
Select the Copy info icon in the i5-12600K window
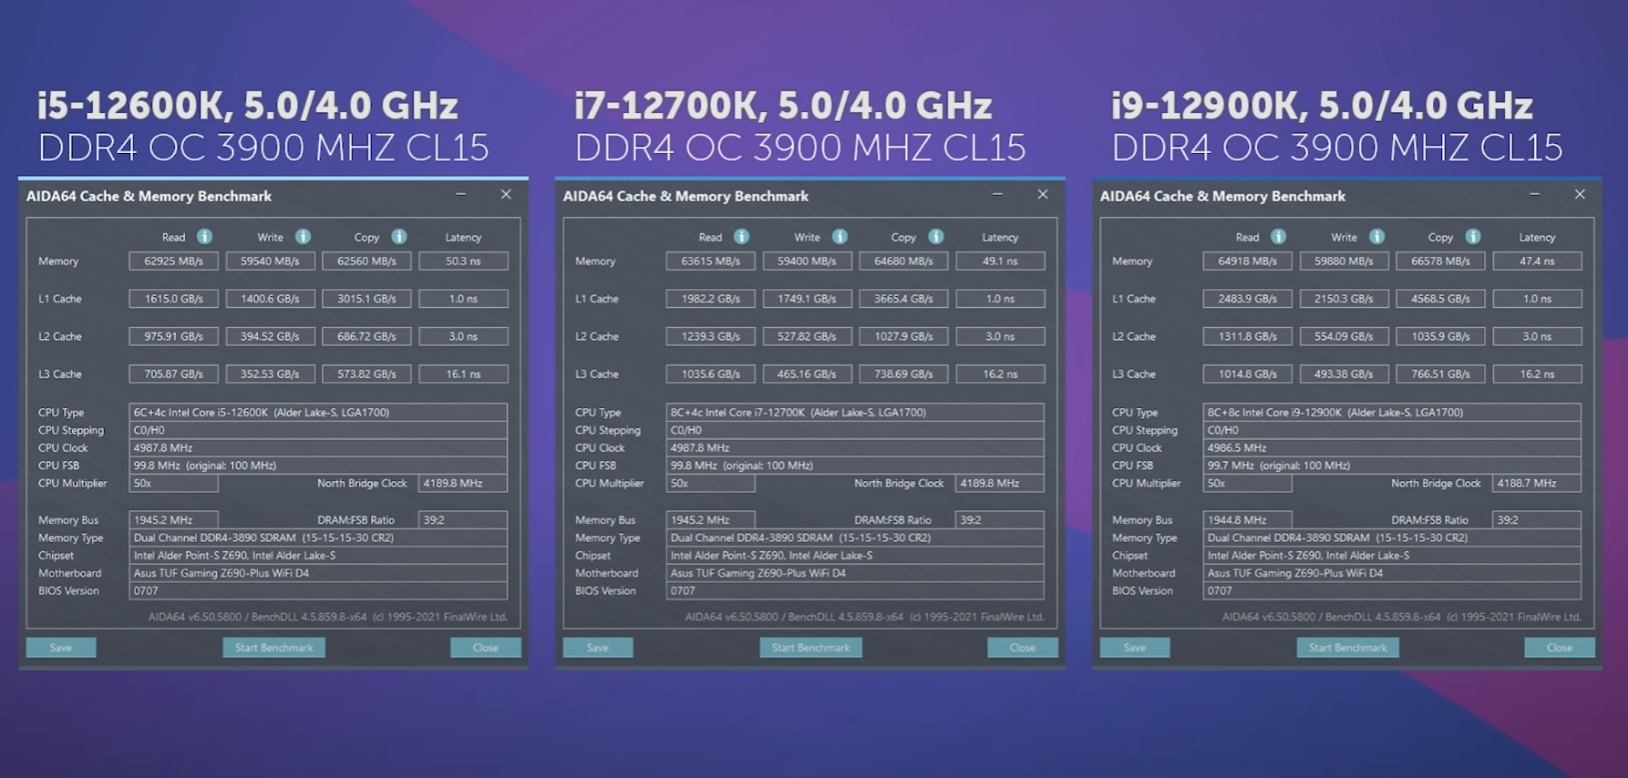click(x=399, y=237)
